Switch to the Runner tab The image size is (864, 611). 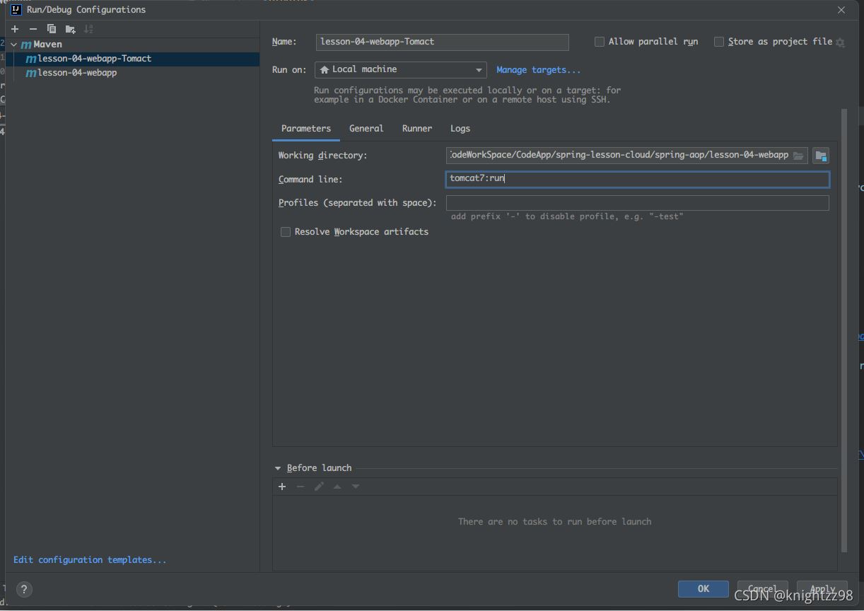[x=417, y=128]
